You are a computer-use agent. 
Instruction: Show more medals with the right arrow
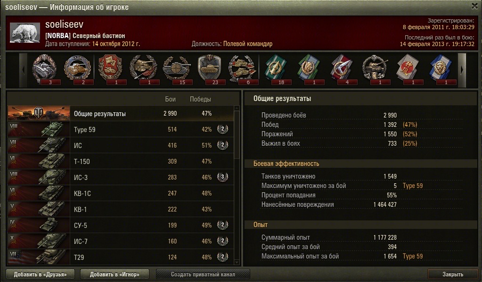point(462,70)
